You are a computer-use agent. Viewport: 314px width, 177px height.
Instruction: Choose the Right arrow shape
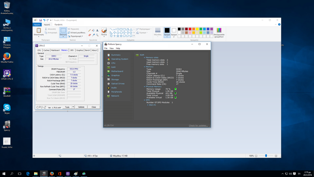coord(124,33)
